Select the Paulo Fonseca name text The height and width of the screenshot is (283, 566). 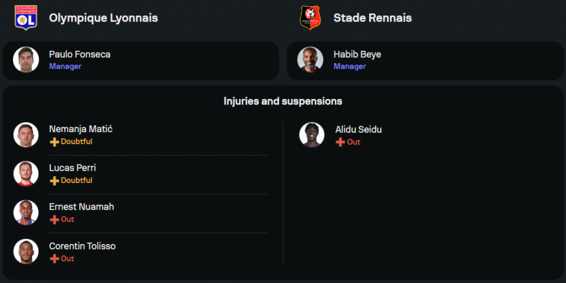80,54
